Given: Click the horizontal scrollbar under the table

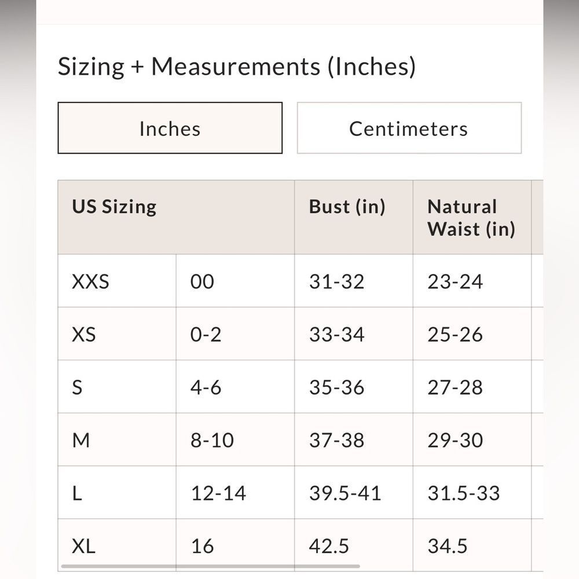Looking at the screenshot, I should pos(211,566).
